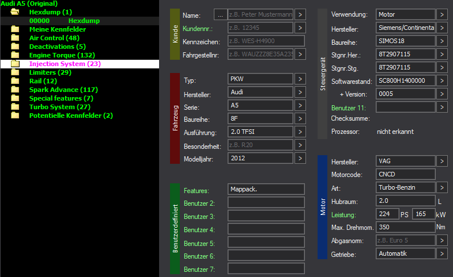
Task: Open the arrow next to Serie A5
Action: [300, 105]
